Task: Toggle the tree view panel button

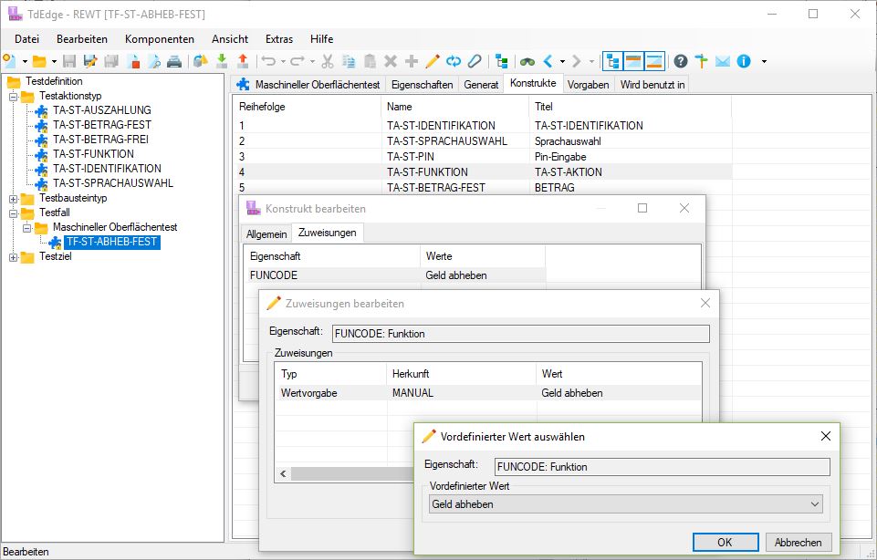Action: pyautogui.click(x=612, y=61)
